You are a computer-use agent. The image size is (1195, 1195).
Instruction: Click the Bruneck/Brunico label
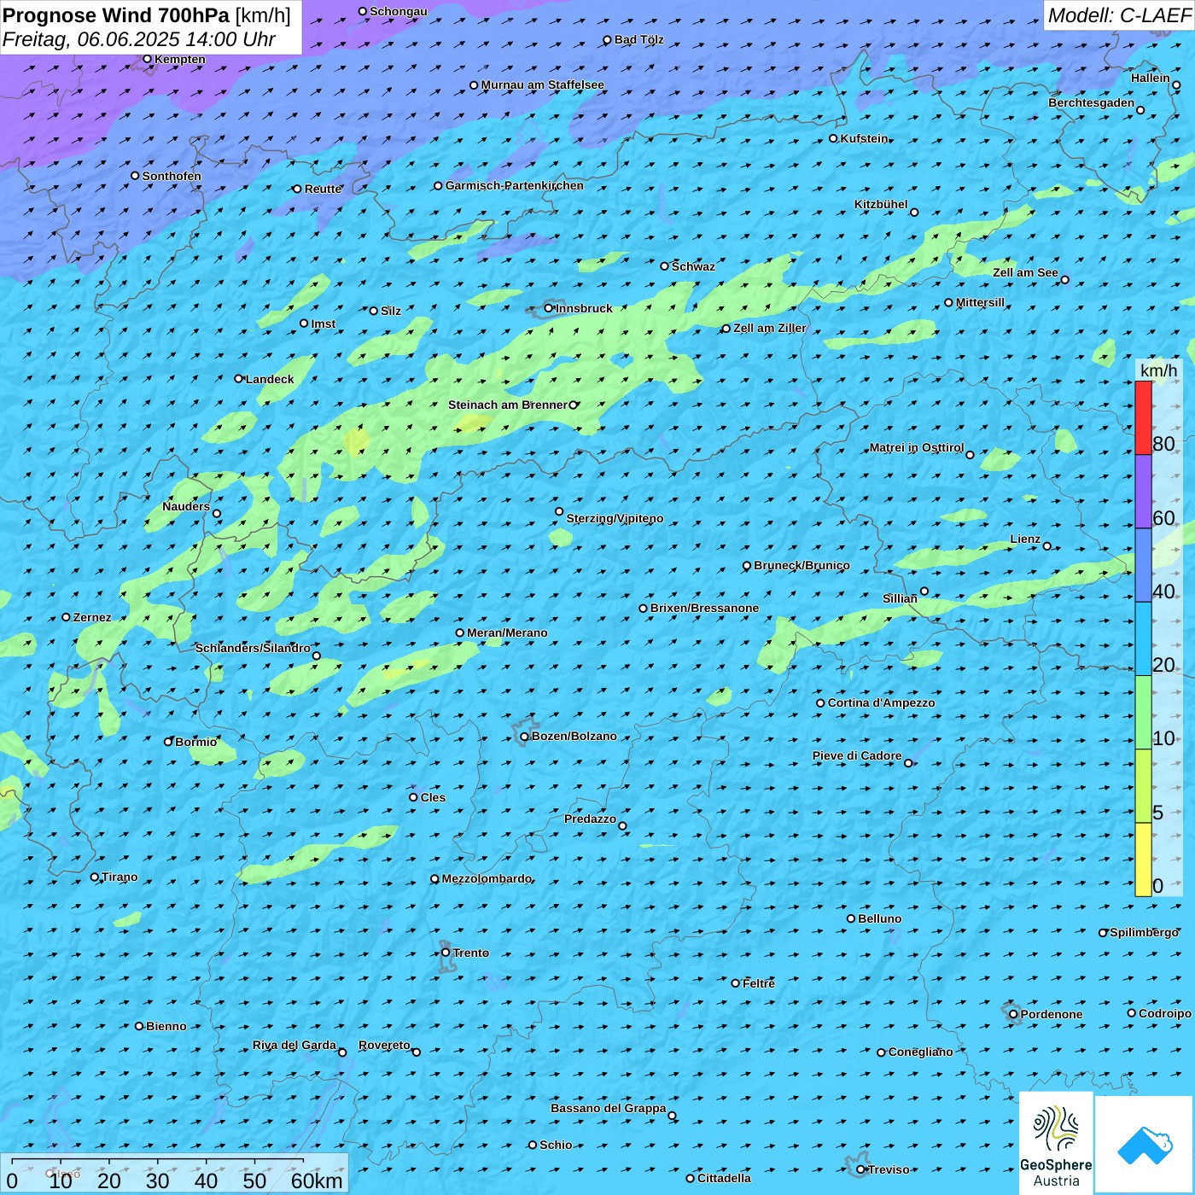click(x=802, y=565)
